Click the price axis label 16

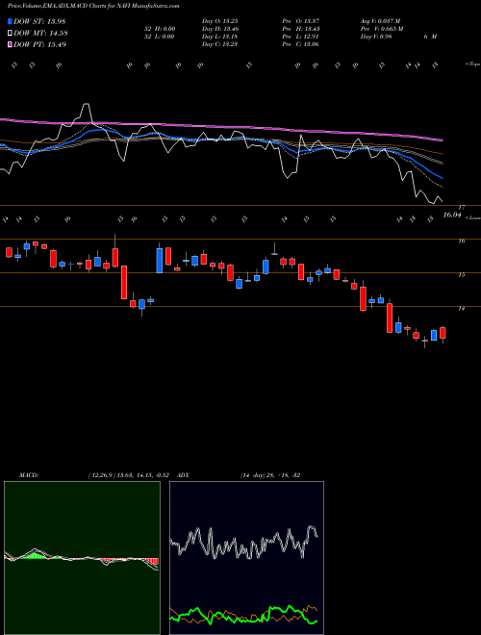tap(461, 241)
